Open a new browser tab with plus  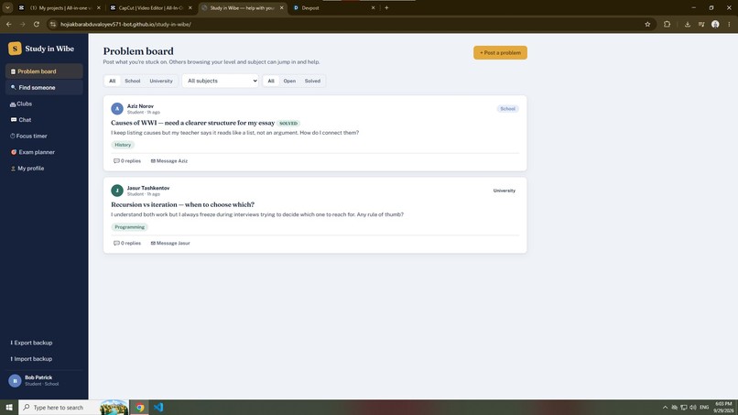click(x=386, y=8)
